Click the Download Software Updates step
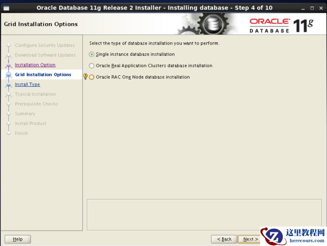This screenshot has width=327, height=246. (x=45, y=55)
